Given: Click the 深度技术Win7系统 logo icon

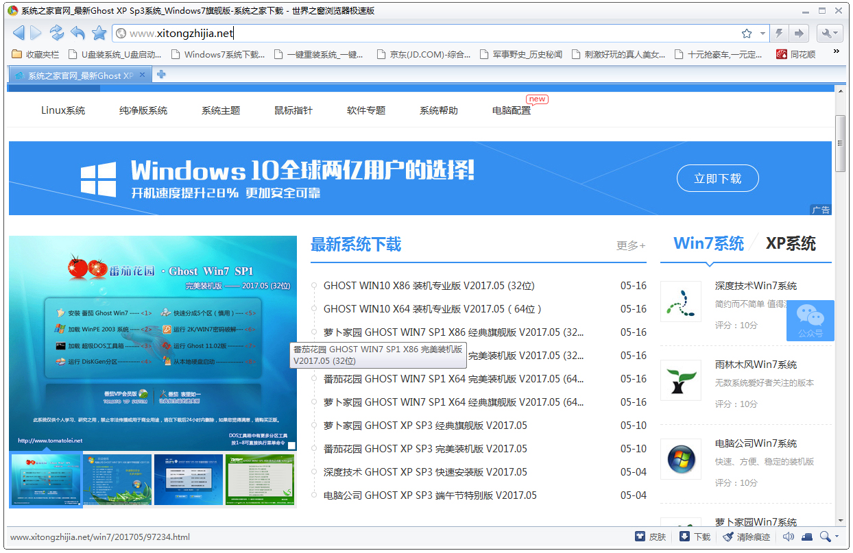Looking at the screenshot, I should coord(680,302).
